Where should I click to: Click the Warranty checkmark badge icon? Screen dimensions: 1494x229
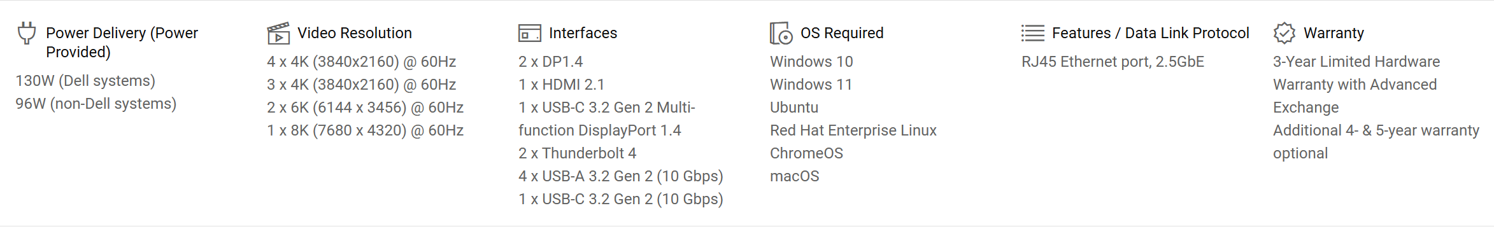point(1284,33)
